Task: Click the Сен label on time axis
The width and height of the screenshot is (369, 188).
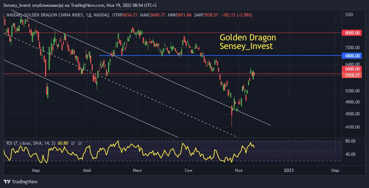Action: tap(189, 170)
